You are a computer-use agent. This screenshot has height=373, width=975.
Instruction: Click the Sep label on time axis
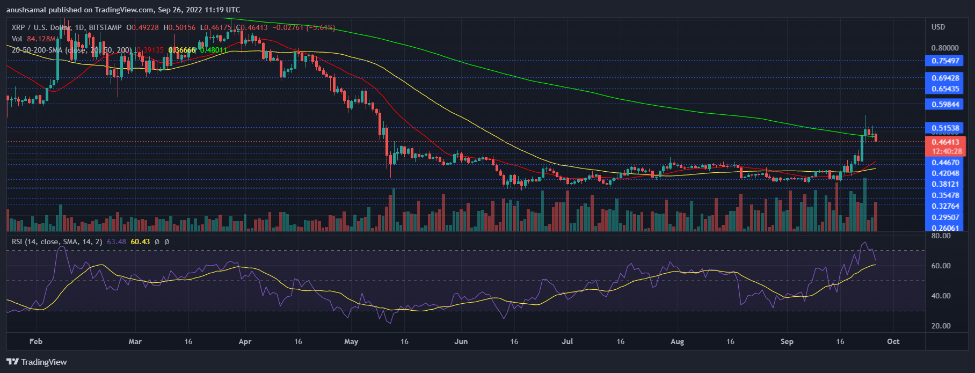(787, 341)
